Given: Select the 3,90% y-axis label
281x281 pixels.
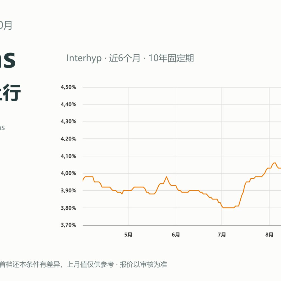Looking at the screenshot, I should pos(68,190).
